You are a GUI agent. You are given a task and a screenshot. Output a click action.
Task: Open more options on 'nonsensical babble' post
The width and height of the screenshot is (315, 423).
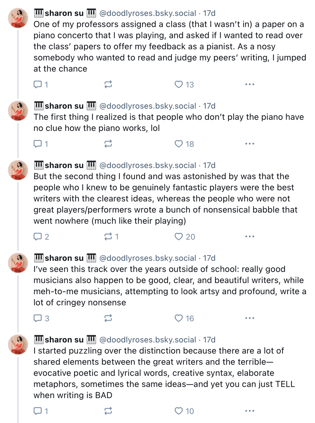250,237
